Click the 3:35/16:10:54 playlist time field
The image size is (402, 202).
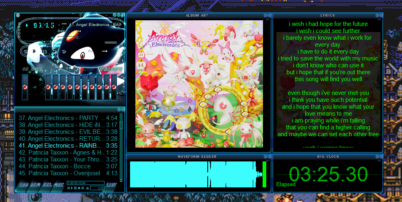tap(86, 183)
